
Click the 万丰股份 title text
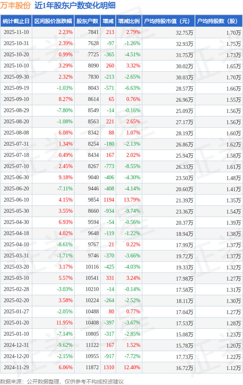[15, 5]
